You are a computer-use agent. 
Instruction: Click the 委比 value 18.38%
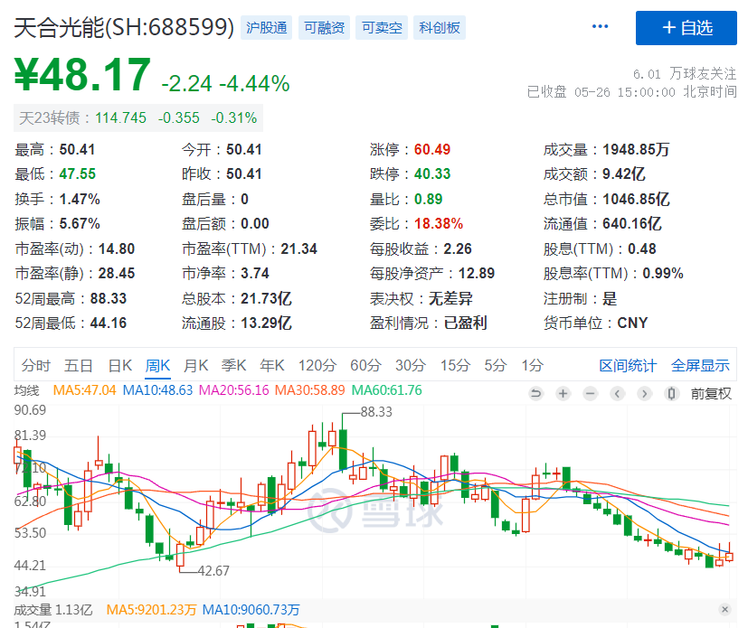coord(439,223)
